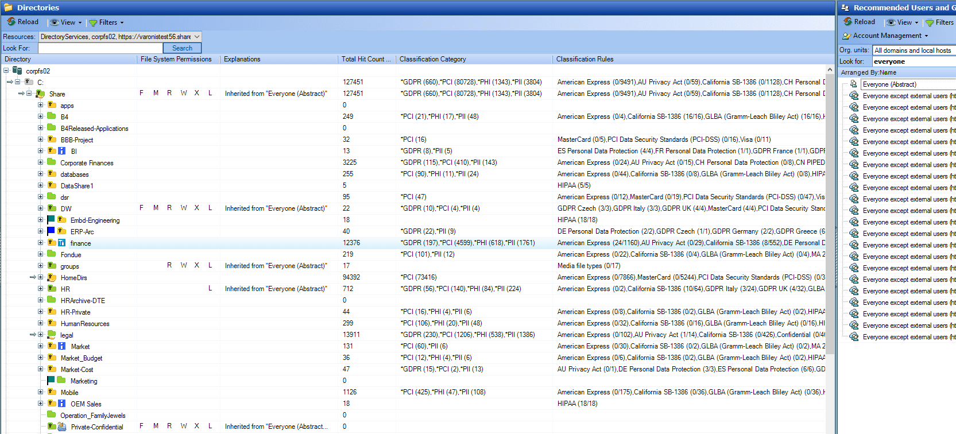Image resolution: width=956 pixels, height=434 pixels.
Task: Click the C: drive icon
Action: (29, 82)
